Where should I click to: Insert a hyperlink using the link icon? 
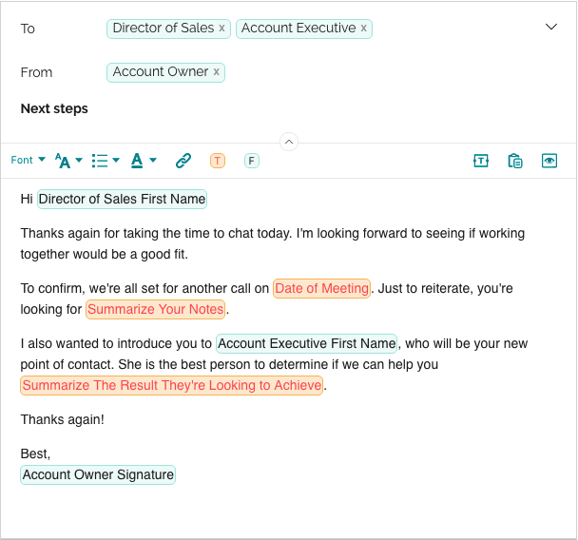183,161
